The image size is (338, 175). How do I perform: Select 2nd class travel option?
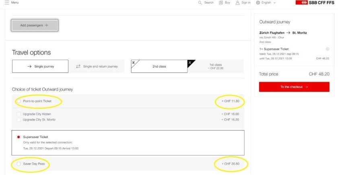(x=159, y=66)
